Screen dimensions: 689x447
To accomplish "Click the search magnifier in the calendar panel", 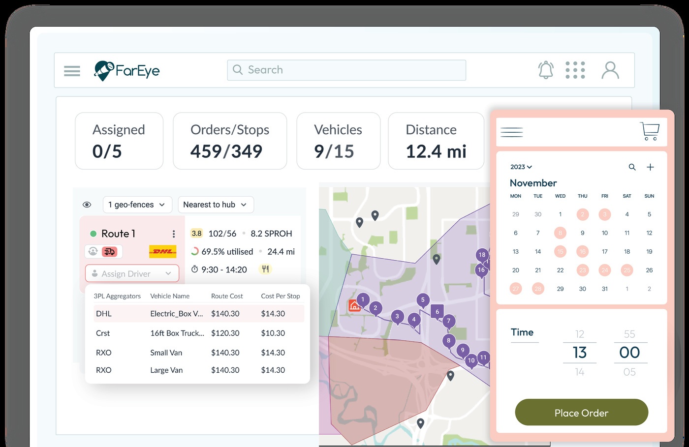I will [632, 167].
